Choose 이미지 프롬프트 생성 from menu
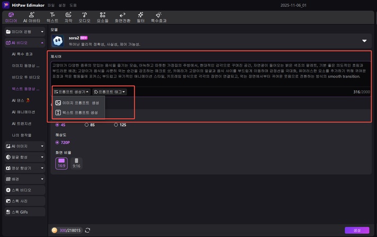The height and width of the screenshot is (237, 377). click(x=78, y=103)
